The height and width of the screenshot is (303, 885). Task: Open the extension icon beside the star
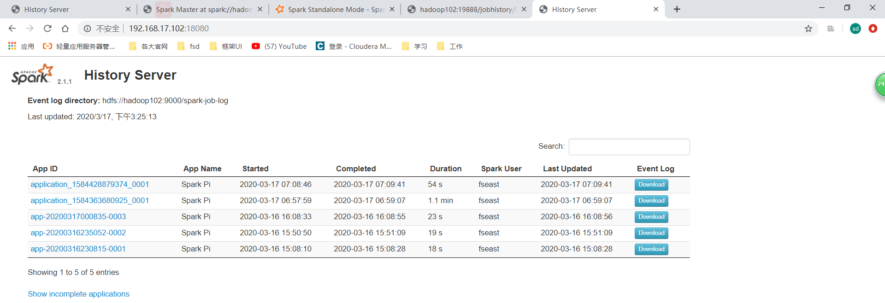[x=831, y=29]
